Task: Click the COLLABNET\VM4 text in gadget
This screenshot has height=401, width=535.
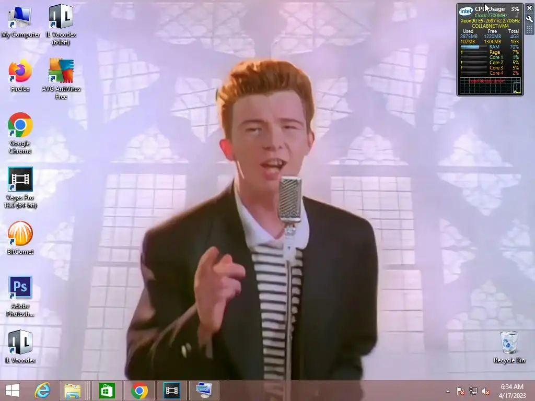Action: [x=490, y=26]
